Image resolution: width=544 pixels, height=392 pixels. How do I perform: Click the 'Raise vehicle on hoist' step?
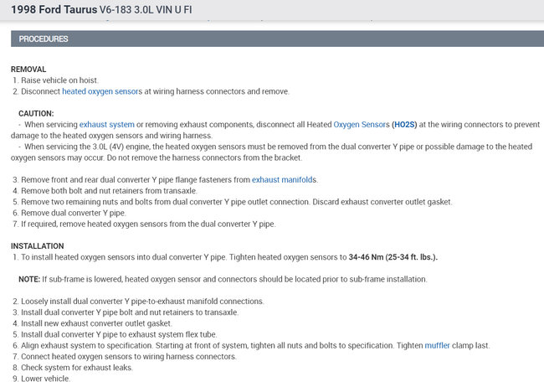(x=55, y=80)
